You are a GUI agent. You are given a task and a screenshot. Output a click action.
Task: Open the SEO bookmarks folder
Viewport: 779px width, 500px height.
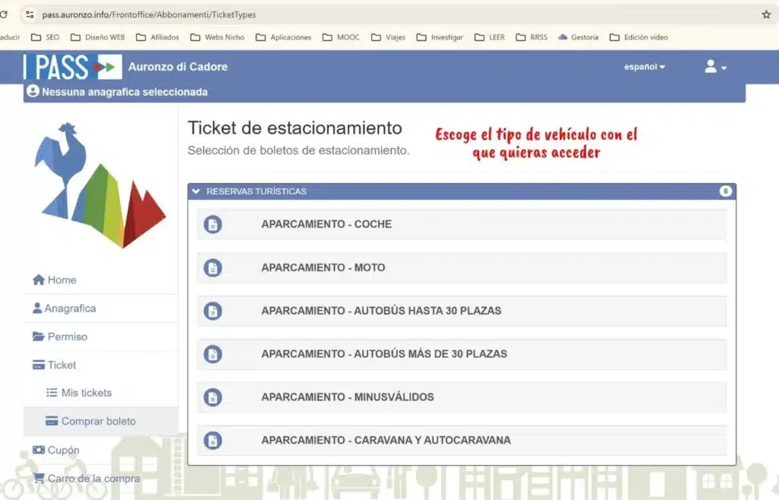pyautogui.click(x=45, y=37)
